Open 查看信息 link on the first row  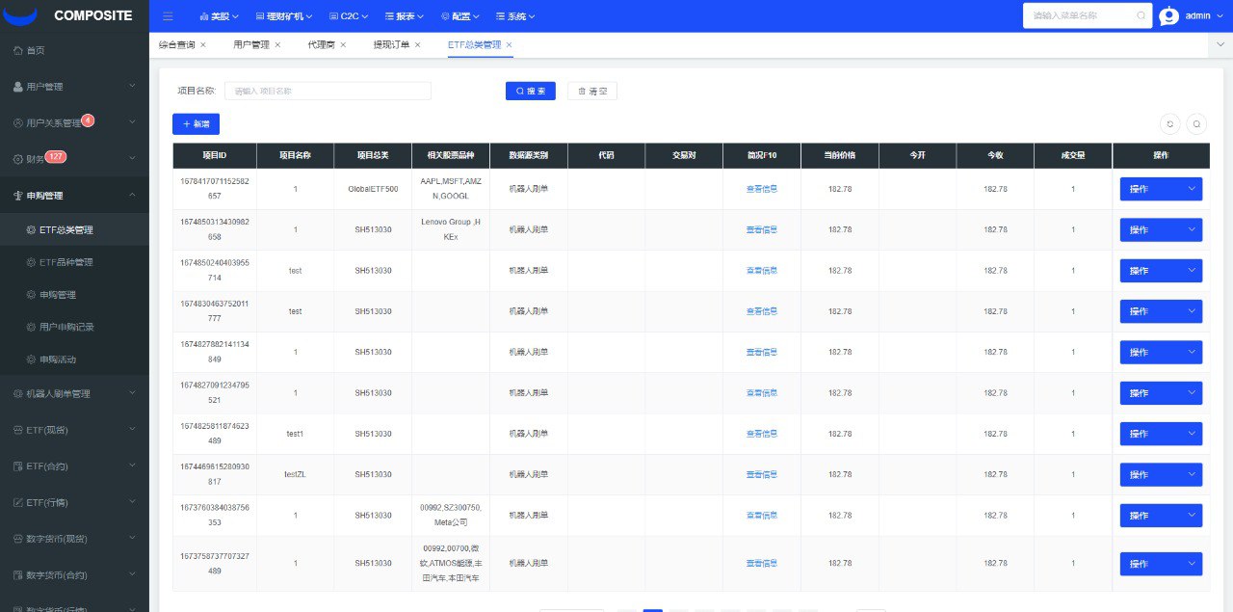[762, 189]
